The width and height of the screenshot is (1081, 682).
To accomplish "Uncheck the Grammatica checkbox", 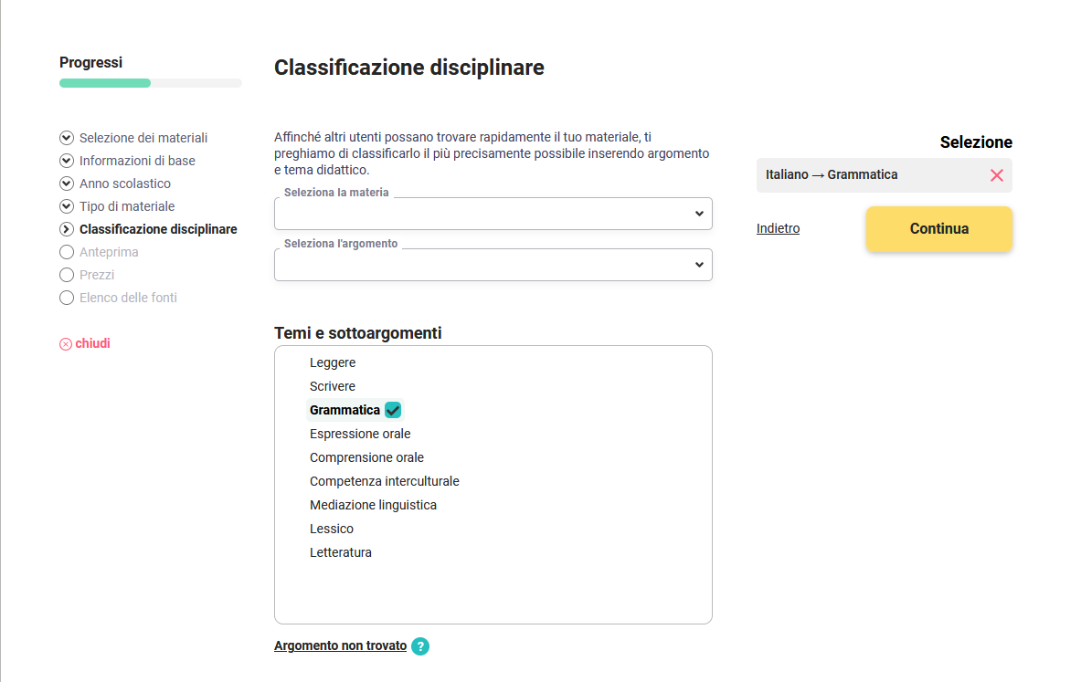I will tap(393, 410).
